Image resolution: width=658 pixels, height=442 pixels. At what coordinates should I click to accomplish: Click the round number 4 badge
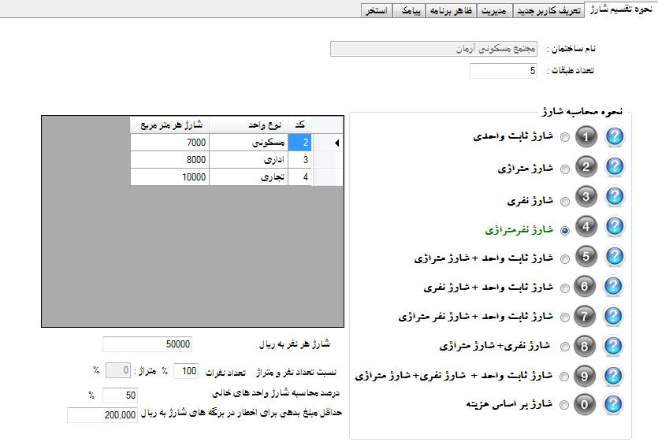point(586,226)
